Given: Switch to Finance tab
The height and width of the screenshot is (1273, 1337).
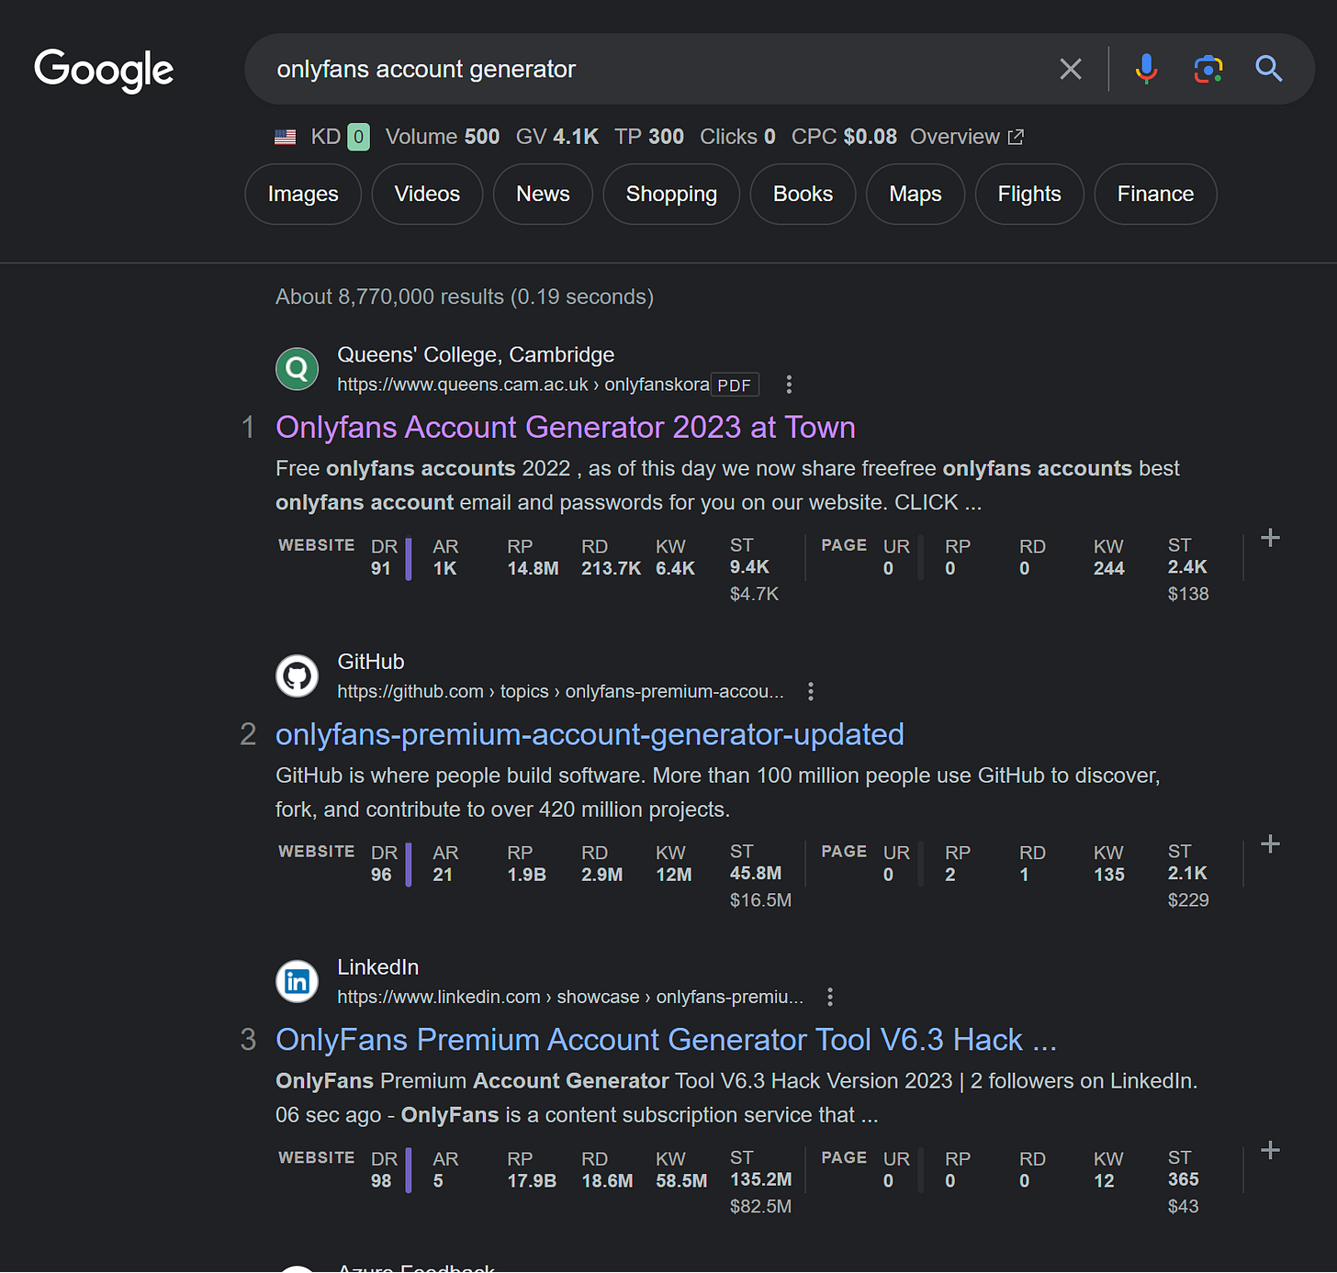Looking at the screenshot, I should click(1155, 195).
